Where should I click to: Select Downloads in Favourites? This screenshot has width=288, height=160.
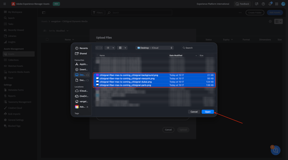(x=81, y=69)
